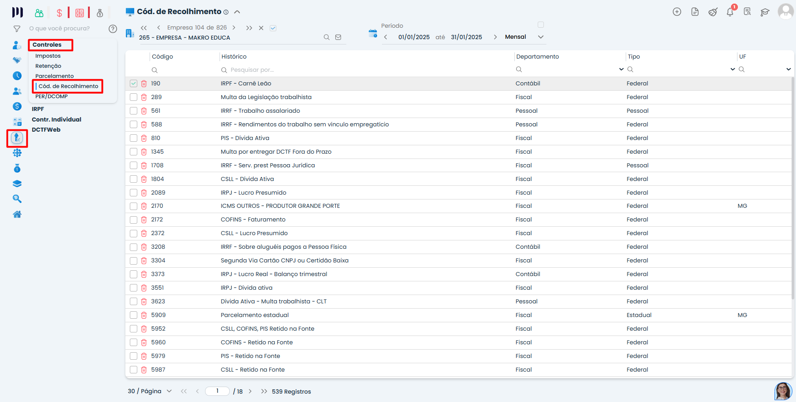Select PER/DCOMP menu item

[x=51, y=96]
